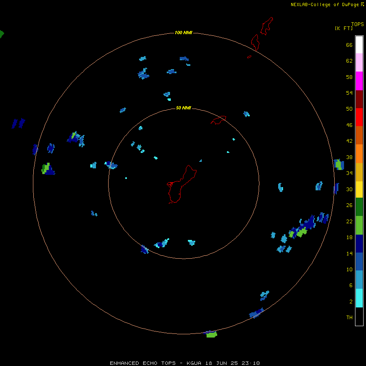Click the TOPS legend title
Viewport: 366px width, 366px height.
[x=357, y=24]
